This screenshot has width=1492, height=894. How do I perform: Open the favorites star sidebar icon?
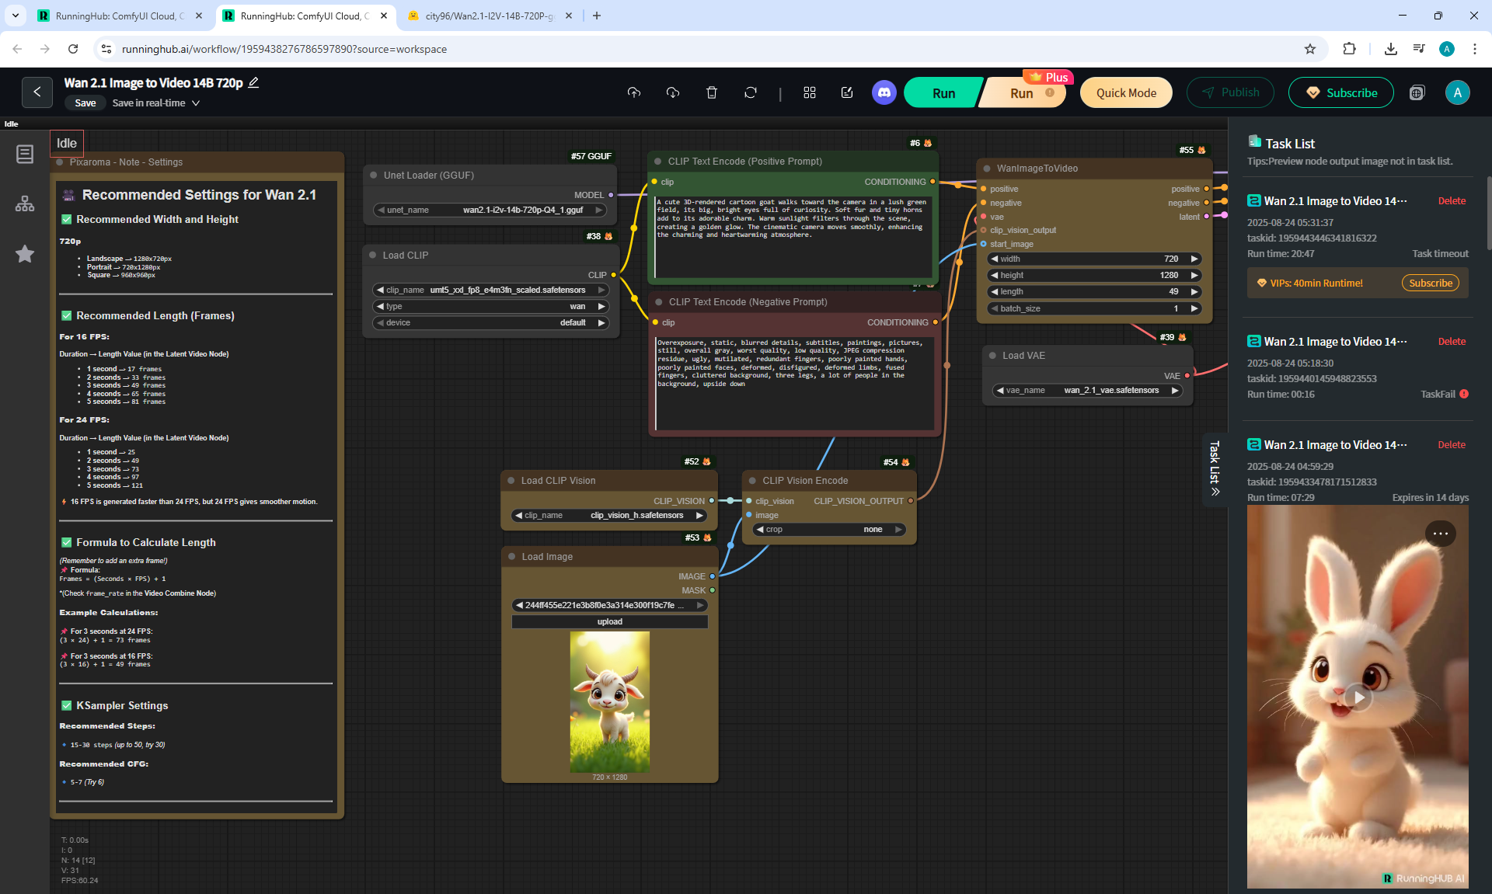tap(25, 254)
